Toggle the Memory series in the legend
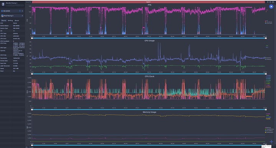 click(268, 127)
